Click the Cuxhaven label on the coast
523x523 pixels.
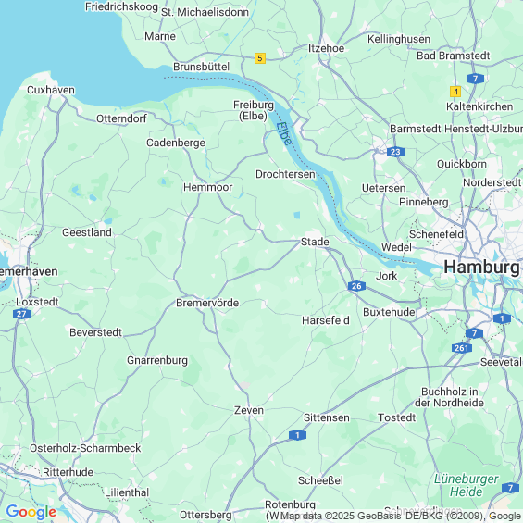click(51, 90)
